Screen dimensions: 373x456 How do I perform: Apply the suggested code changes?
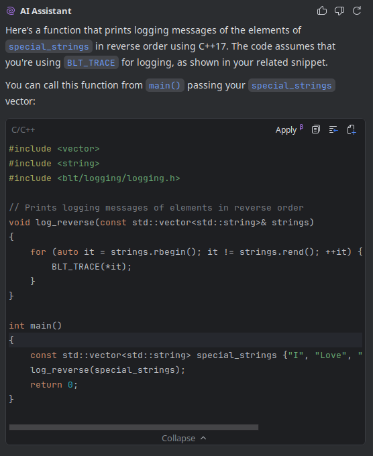(286, 130)
